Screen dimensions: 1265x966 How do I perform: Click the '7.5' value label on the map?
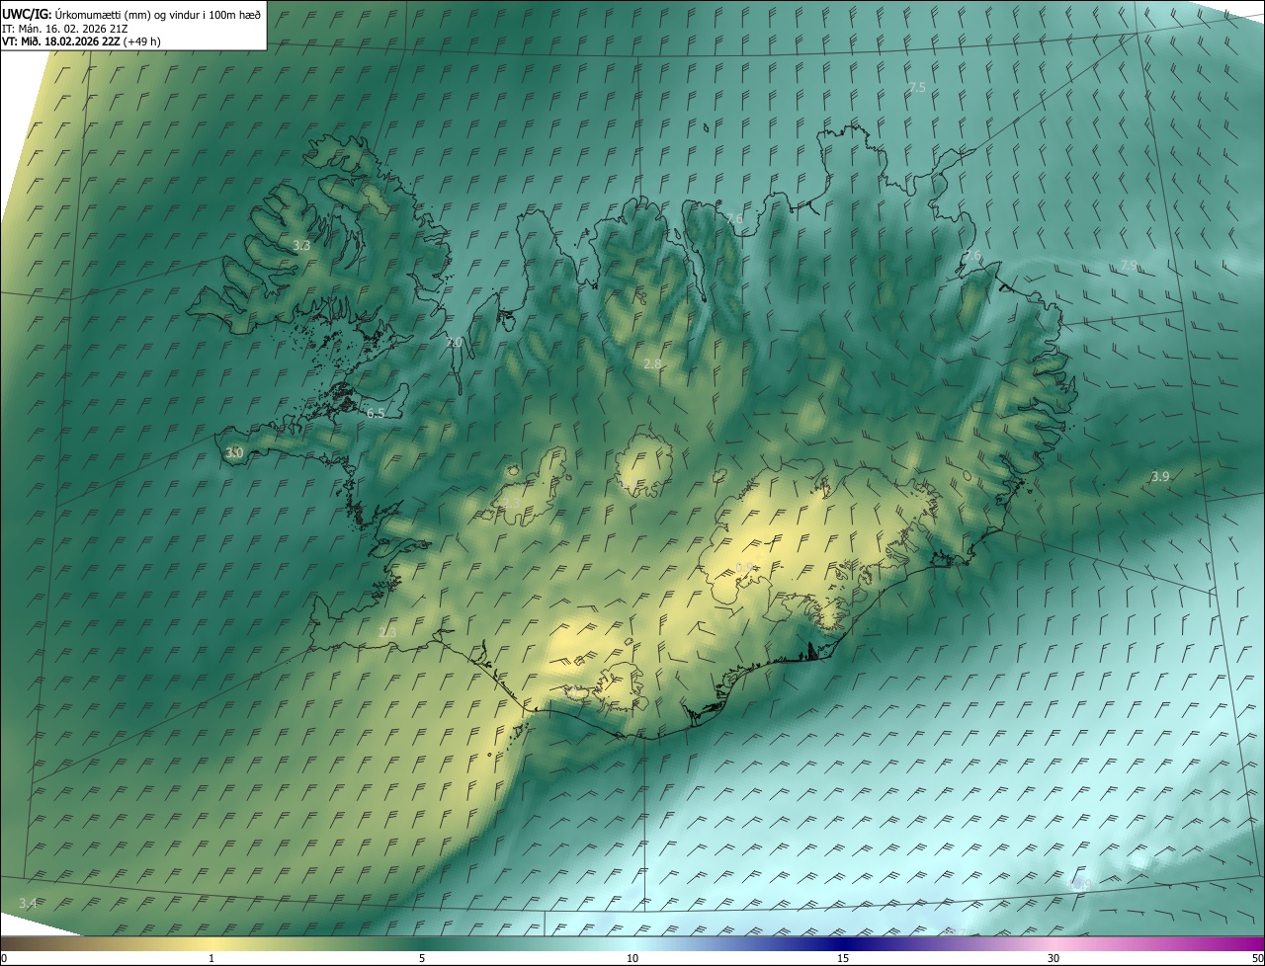click(x=917, y=88)
